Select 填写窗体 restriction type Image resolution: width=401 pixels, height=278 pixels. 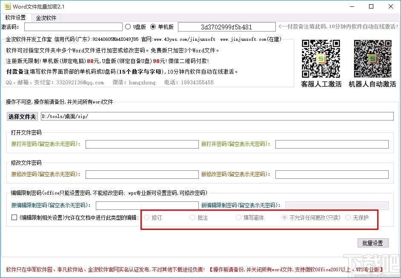(238, 217)
